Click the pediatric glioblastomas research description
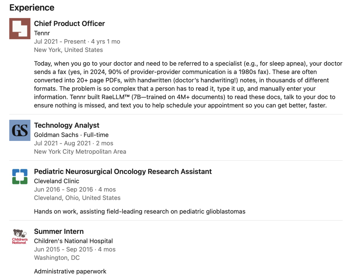 coord(140,211)
